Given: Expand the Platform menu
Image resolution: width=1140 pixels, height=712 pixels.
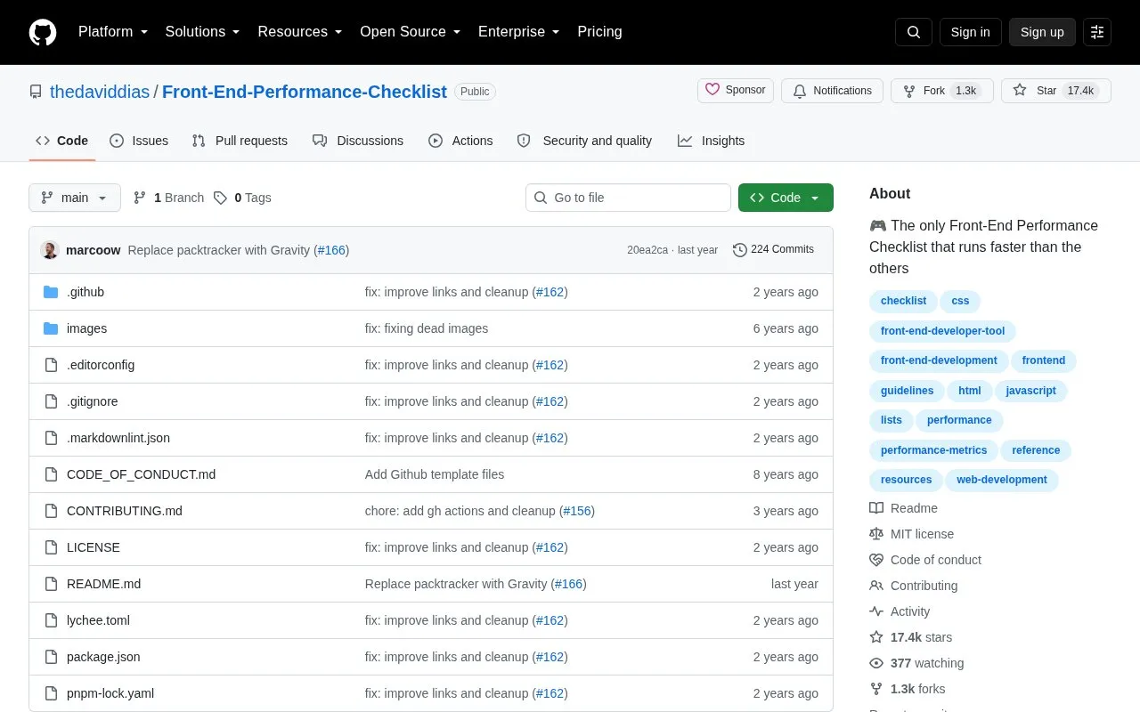Looking at the screenshot, I should pos(113,32).
